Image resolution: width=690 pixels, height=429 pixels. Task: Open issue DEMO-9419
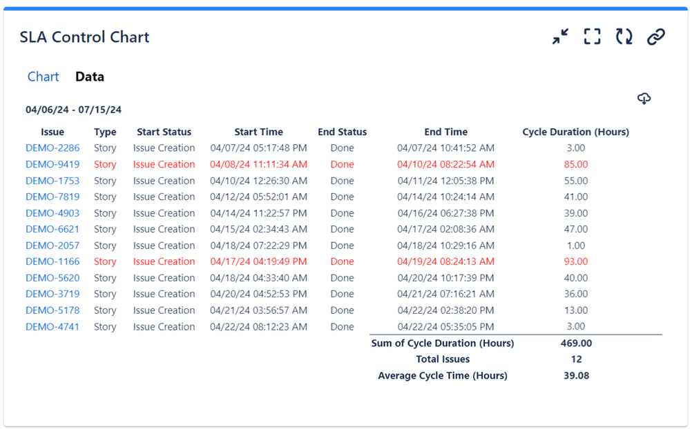coord(52,164)
